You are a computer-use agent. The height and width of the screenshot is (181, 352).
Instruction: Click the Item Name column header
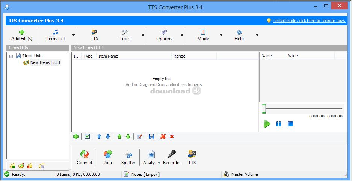coord(134,56)
